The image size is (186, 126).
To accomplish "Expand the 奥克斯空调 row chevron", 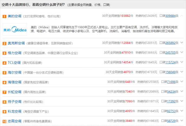I will coord(182,43).
